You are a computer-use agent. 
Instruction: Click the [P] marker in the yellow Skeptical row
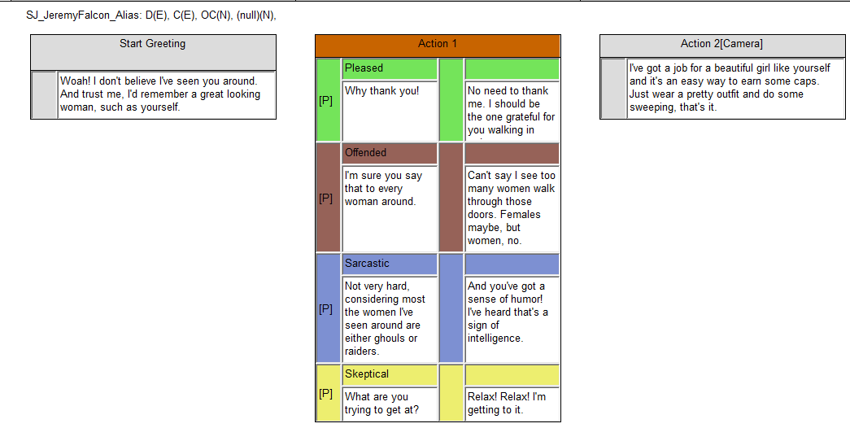(x=326, y=394)
